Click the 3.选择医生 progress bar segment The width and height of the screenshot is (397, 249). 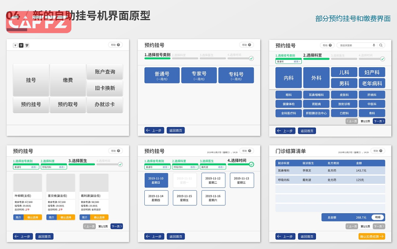81,164
